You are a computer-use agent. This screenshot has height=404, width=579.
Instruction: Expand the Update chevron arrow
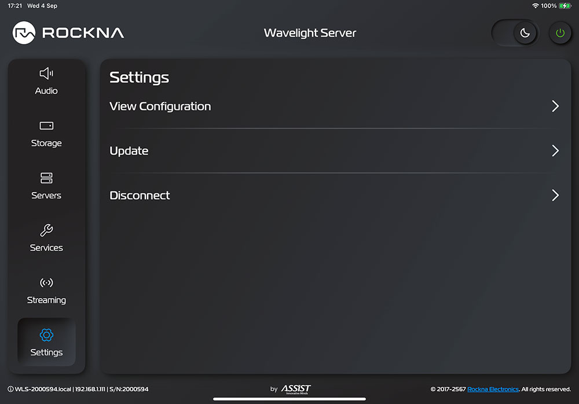[x=555, y=150]
